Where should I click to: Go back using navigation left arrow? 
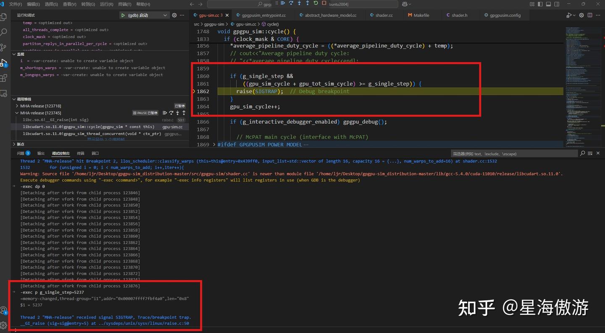192,4
